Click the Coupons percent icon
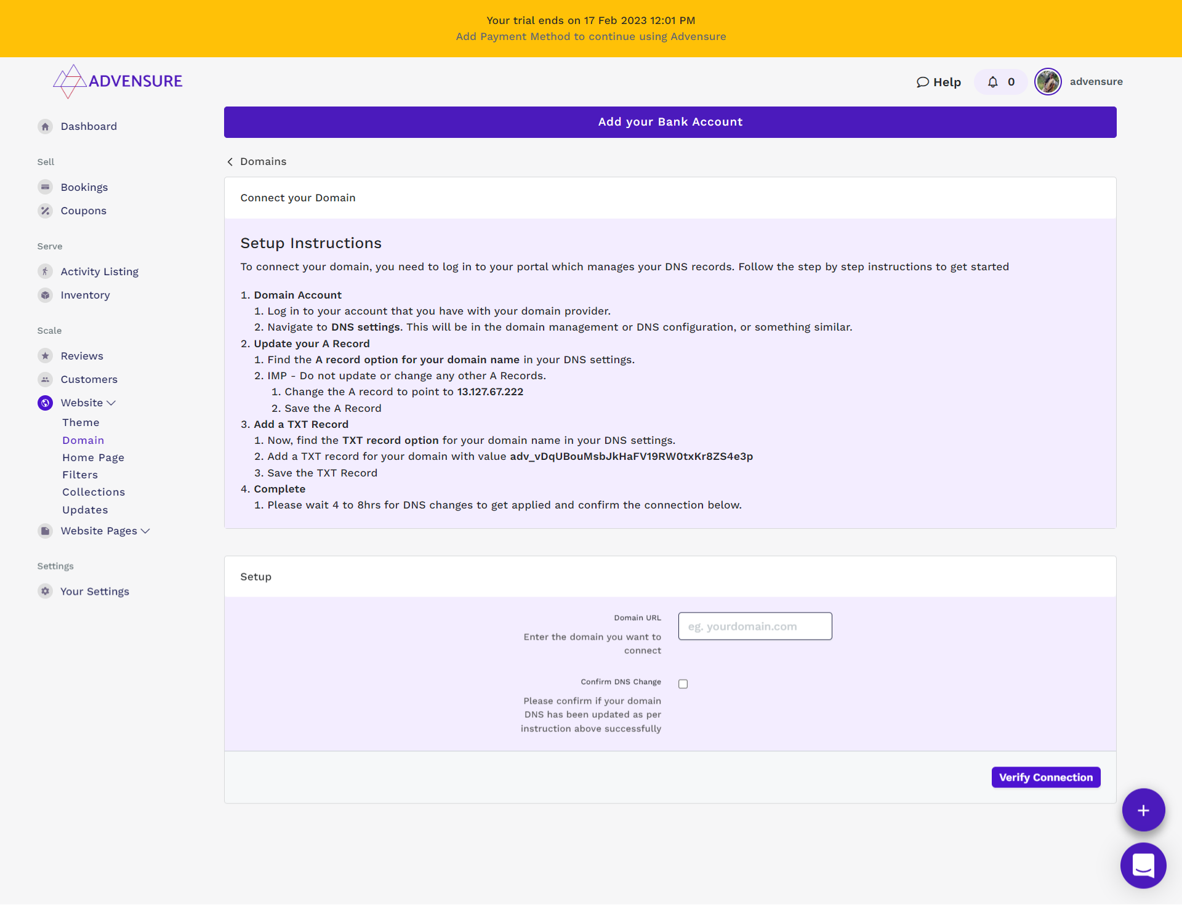 45,211
